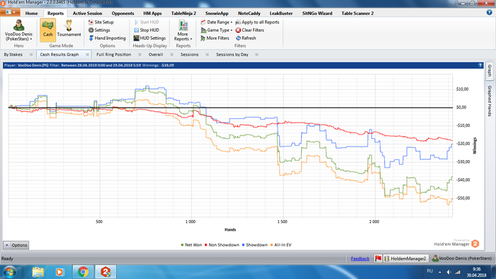This screenshot has width=496, height=279.
Task: Refresh the report data
Action: pos(246,38)
